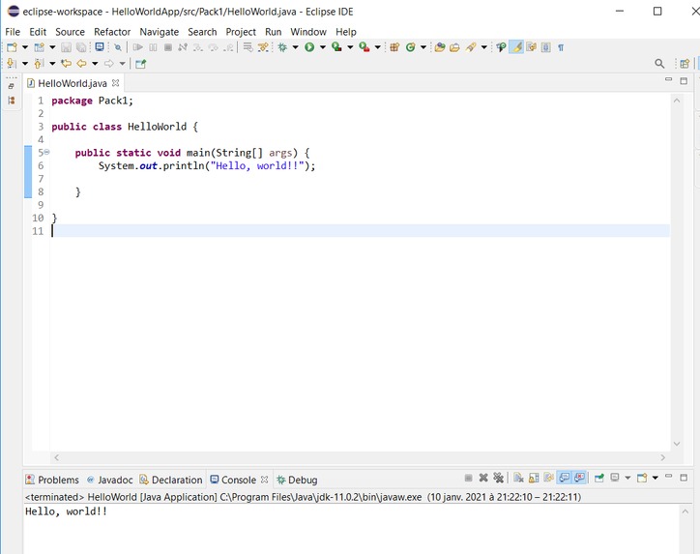The image size is (700, 554).
Task: Close the HelloWorld.java editor tab
Action: click(x=116, y=83)
